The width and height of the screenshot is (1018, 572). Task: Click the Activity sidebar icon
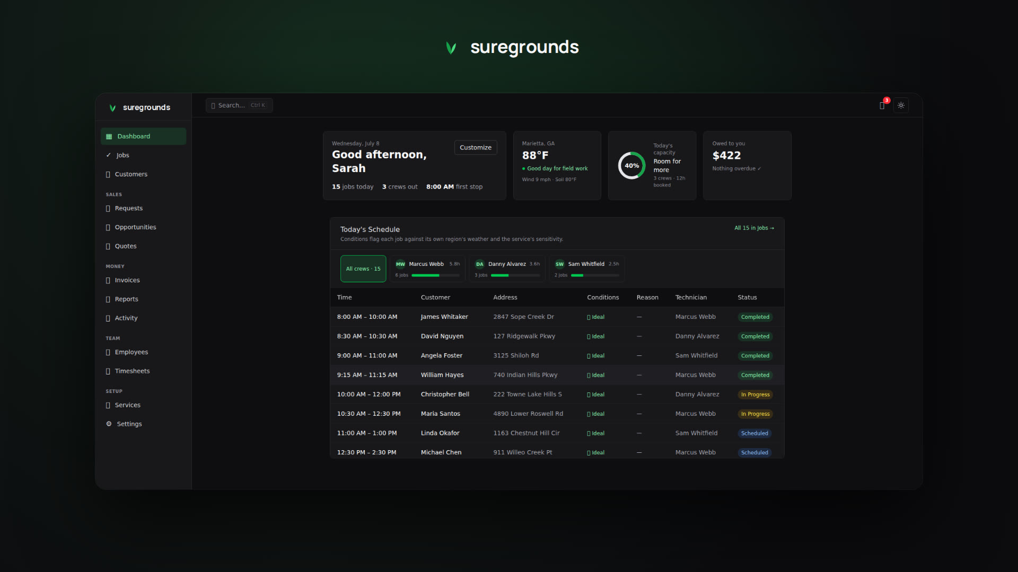(x=108, y=318)
